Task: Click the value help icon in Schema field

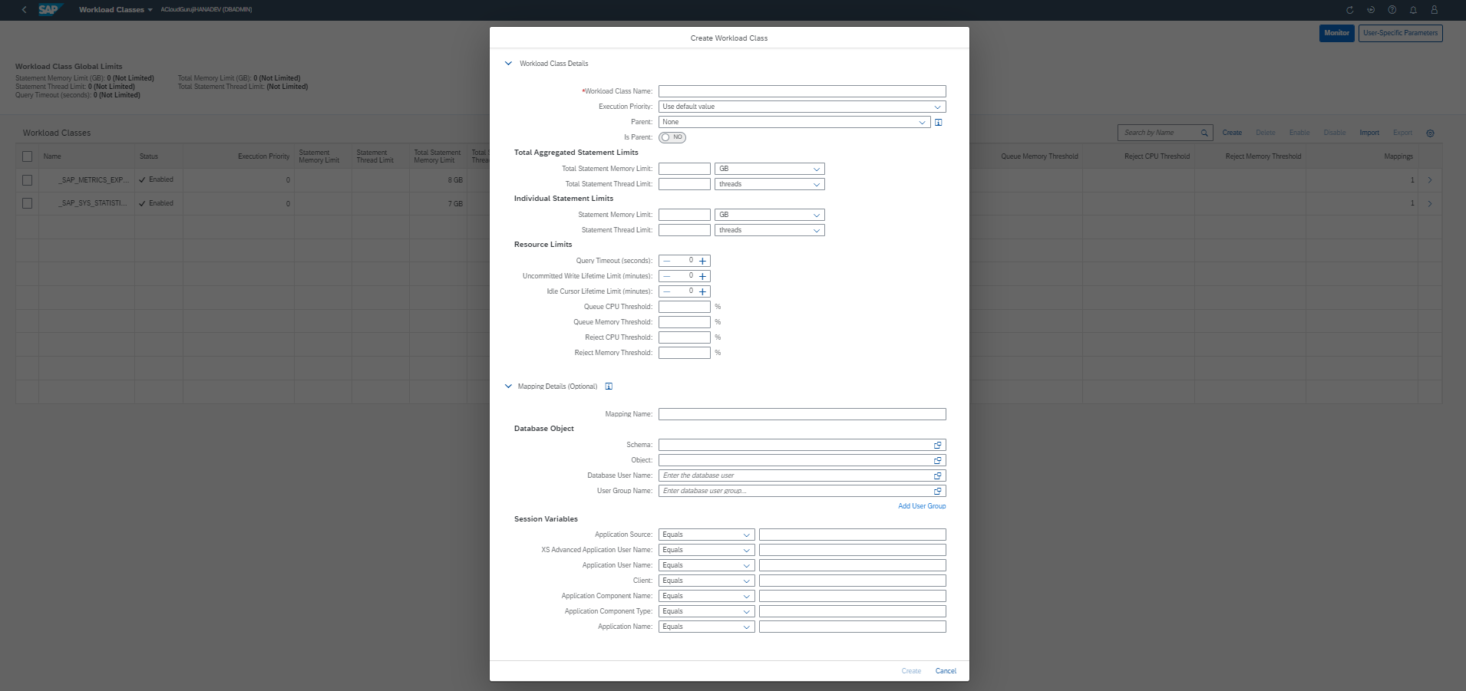Action: pos(937,445)
